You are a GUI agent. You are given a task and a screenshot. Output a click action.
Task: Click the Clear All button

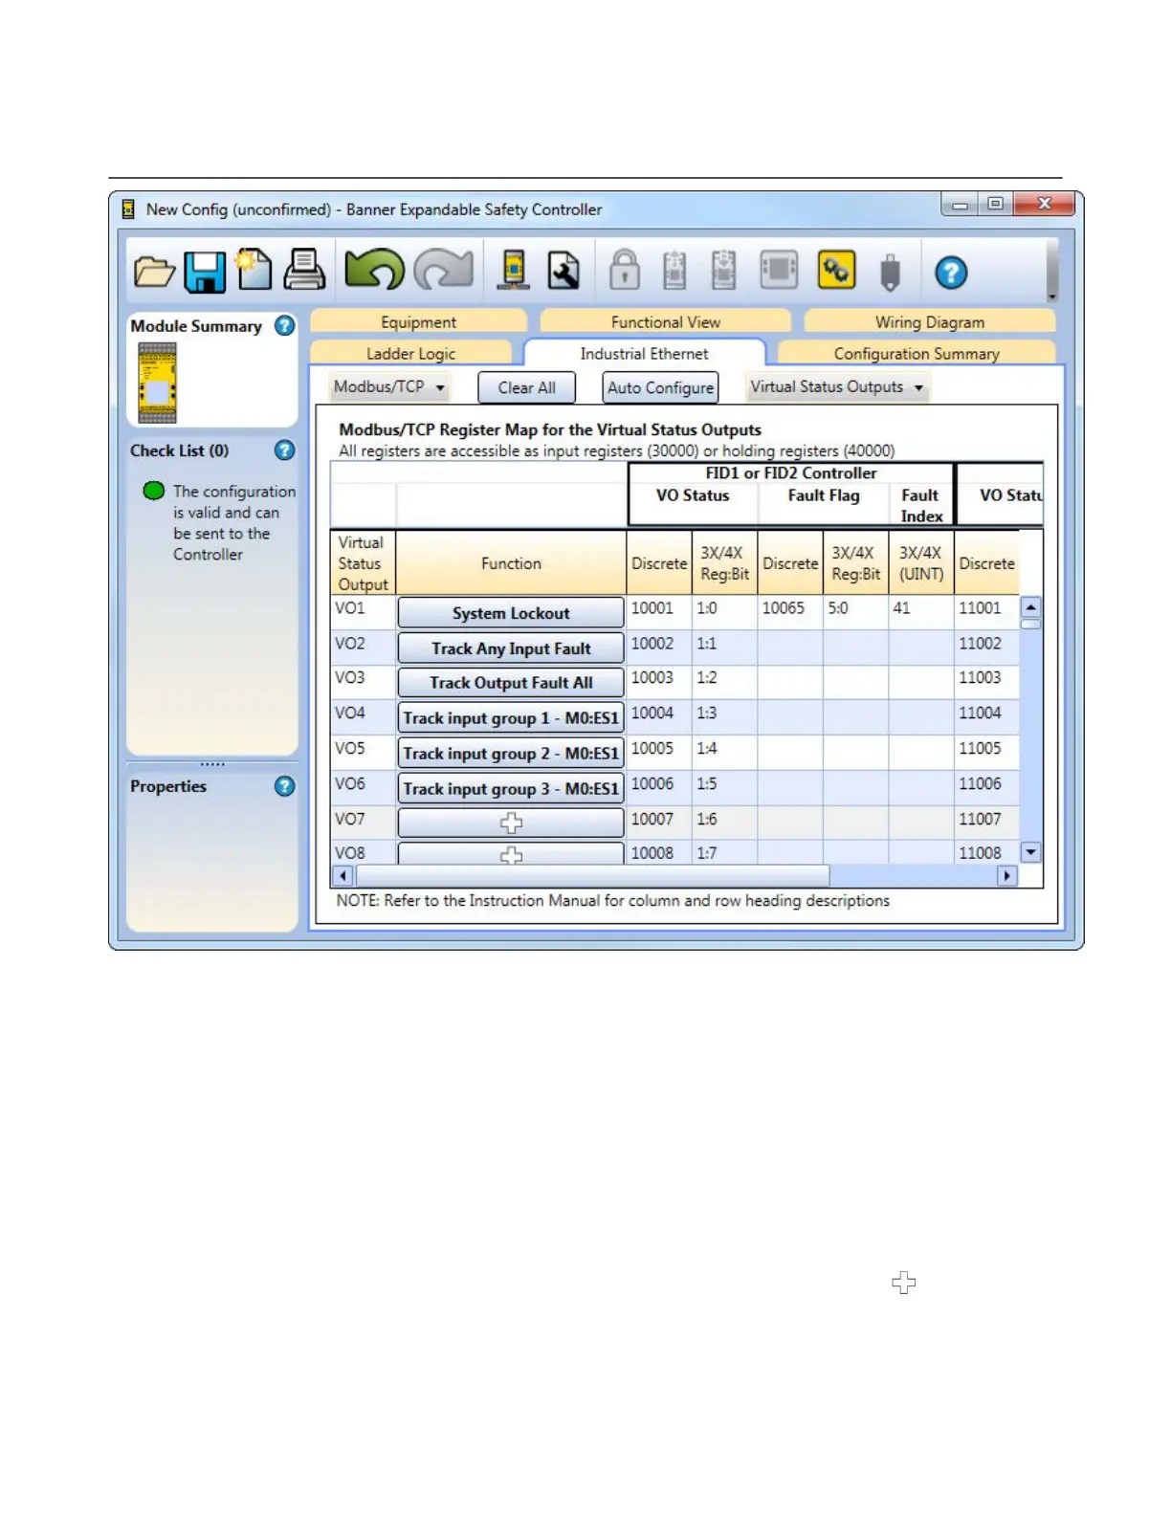(526, 387)
